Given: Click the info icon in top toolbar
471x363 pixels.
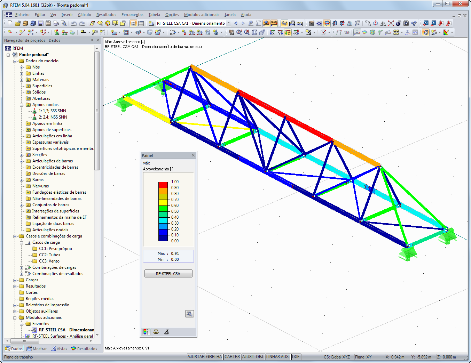Looking at the screenshot, I should (398, 23).
